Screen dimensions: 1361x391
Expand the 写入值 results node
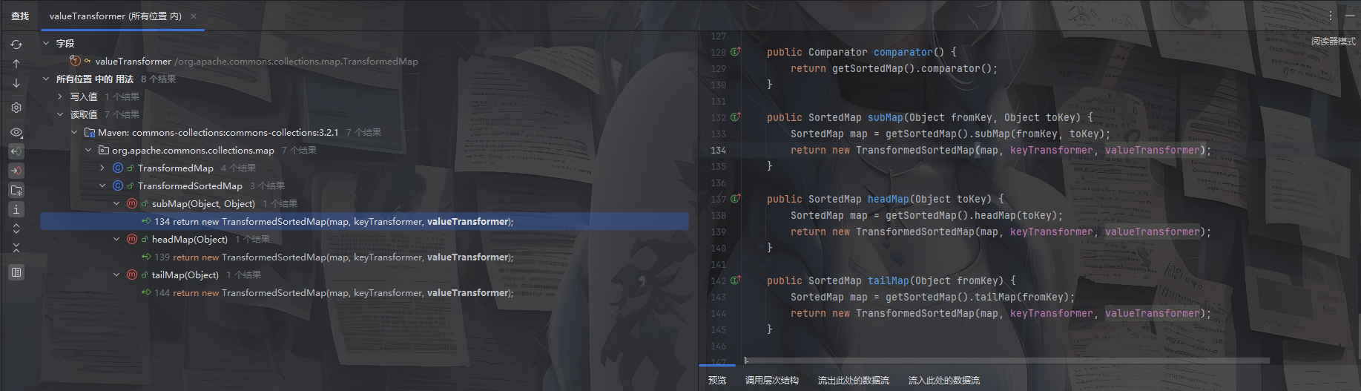click(60, 96)
